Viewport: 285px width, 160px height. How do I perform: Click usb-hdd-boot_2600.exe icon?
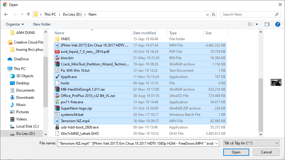[x=57, y=127]
